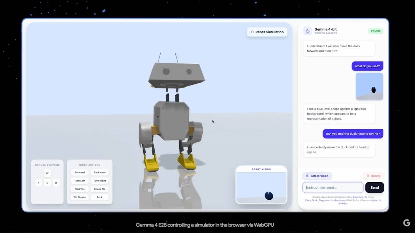Click the Google logo in the corner
Screen dimensions: 415x233
[407, 223]
